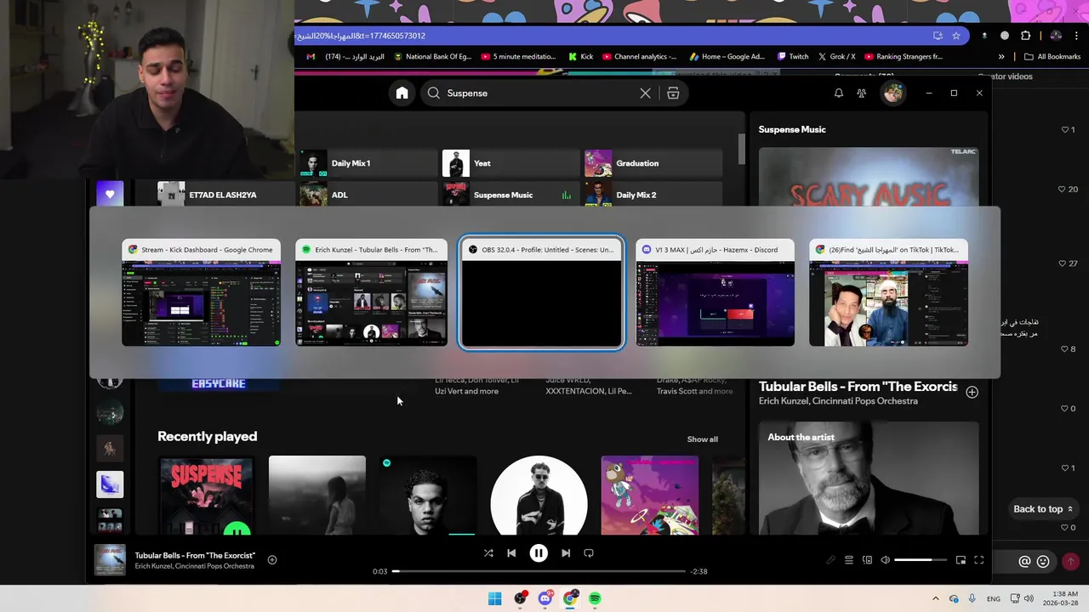Open the ADL shortcut tile
Image resolution: width=1089 pixels, height=612 pixels.
[x=368, y=195]
